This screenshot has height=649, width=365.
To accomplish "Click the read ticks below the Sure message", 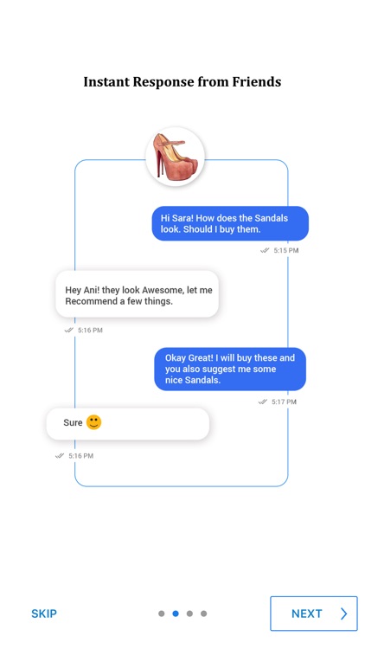I will [60, 456].
